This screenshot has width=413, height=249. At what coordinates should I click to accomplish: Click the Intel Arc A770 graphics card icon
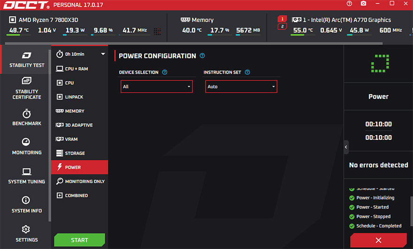[297, 20]
